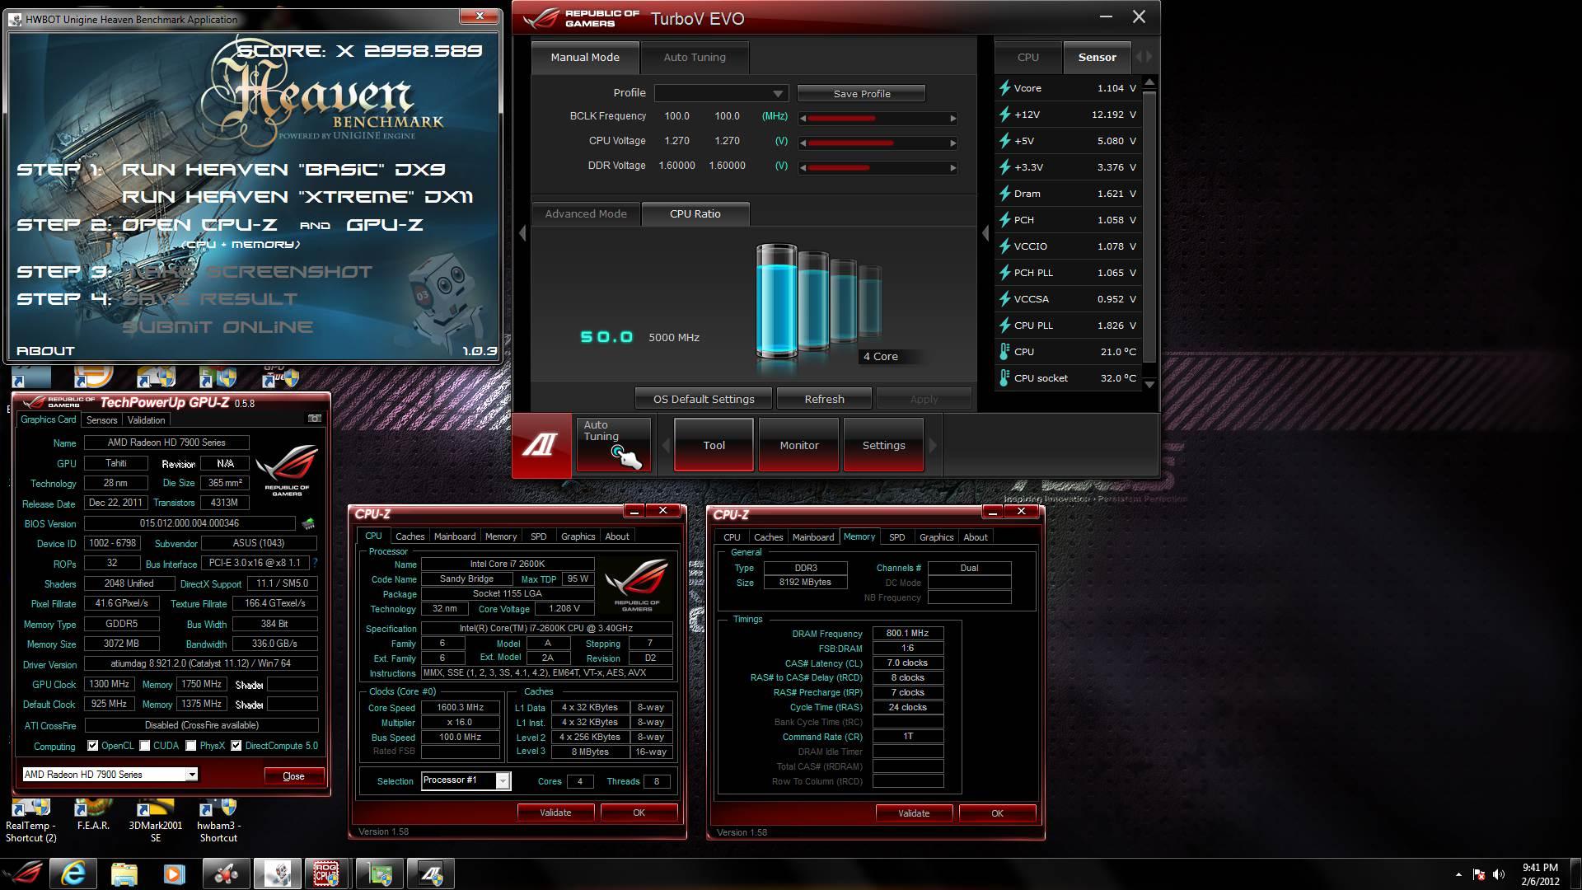The height and width of the screenshot is (890, 1582).
Task: Select Sensor tab in TurboV
Action: pos(1097,57)
